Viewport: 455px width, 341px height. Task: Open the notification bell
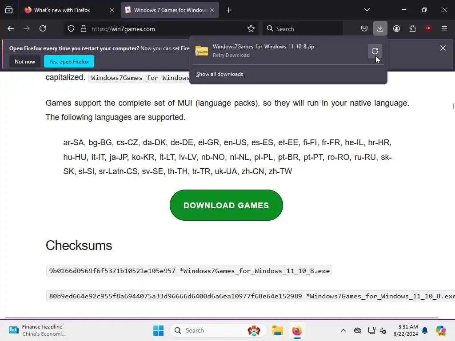[425, 330]
